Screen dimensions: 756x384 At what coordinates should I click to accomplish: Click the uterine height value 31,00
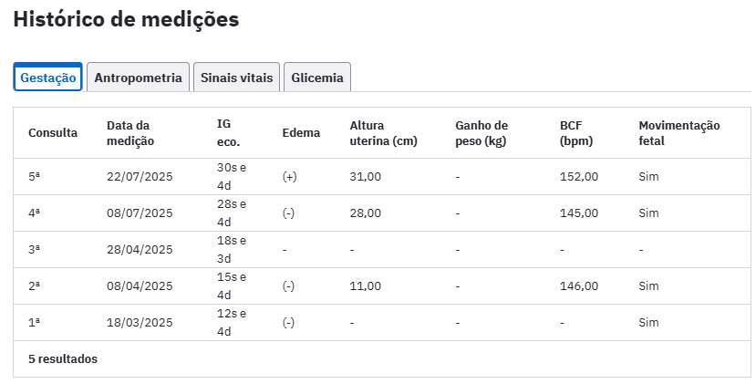[x=365, y=177]
